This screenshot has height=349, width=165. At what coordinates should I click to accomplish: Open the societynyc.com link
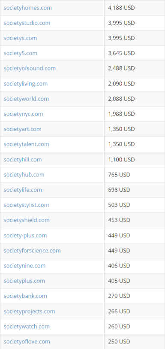click(23, 114)
